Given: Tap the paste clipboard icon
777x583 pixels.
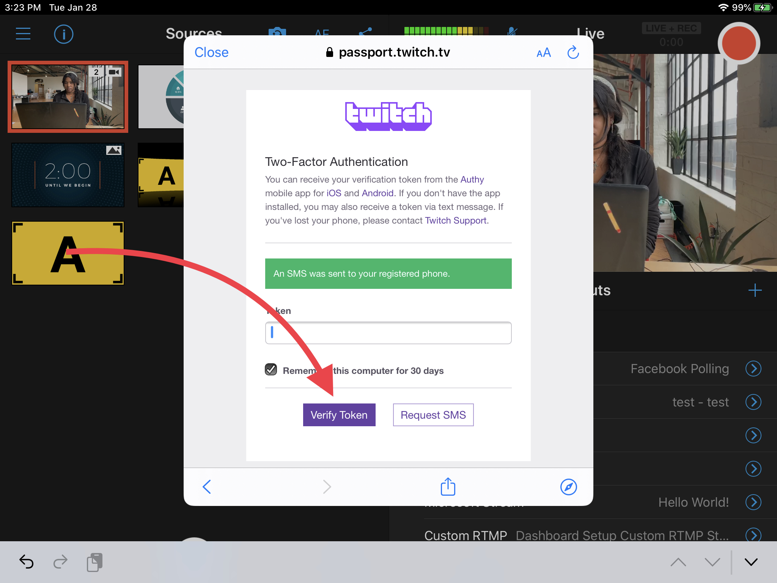Looking at the screenshot, I should coord(94,562).
